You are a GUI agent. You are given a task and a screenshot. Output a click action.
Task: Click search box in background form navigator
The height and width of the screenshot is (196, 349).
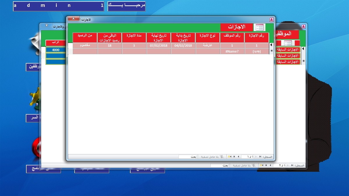point(220,166)
